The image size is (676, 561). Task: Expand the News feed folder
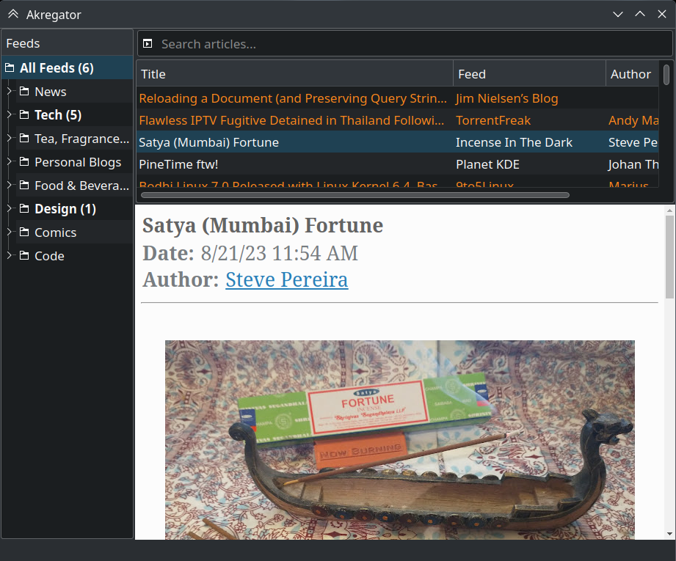click(9, 92)
